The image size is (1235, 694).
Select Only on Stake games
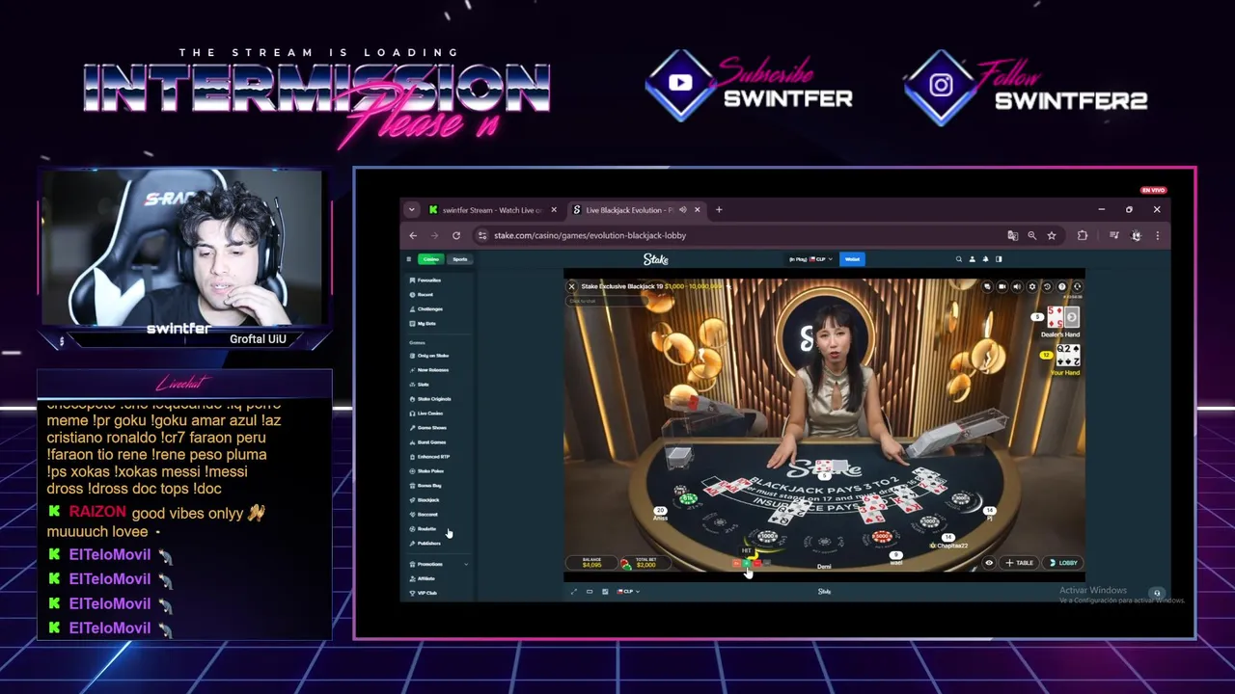click(429, 356)
